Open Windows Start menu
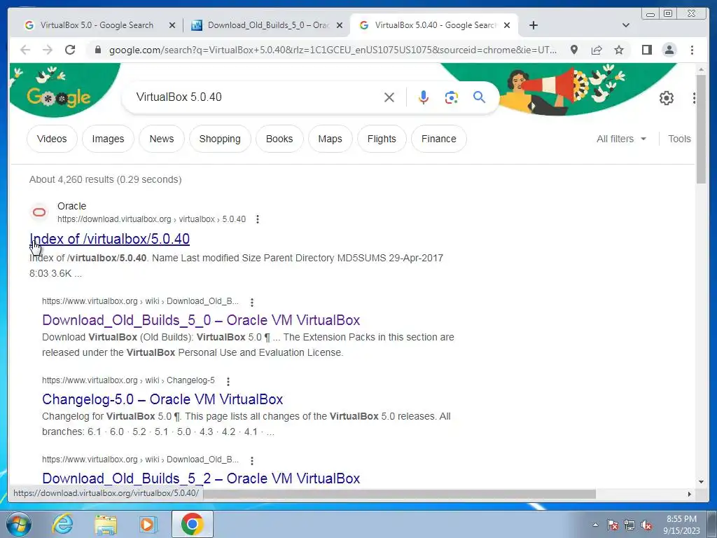This screenshot has height=538, width=717. [x=18, y=524]
